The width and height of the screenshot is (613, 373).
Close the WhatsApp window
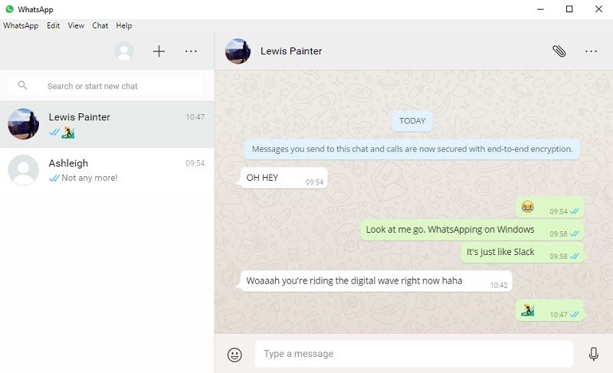click(598, 9)
